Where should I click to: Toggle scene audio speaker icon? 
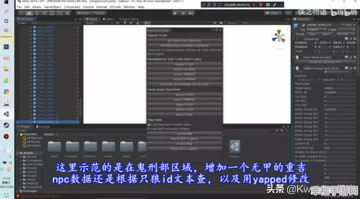(131, 23)
